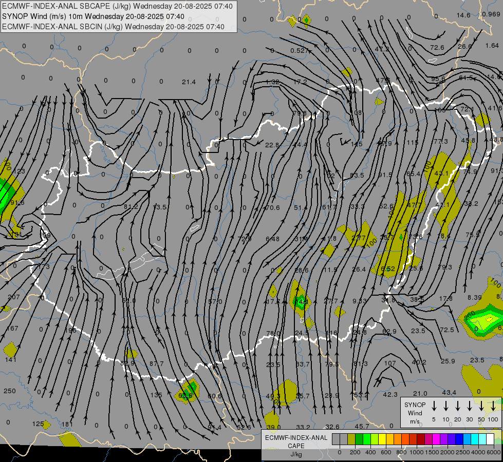The width and height of the screenshot is (503, 462).
Task: Click the 10 m/s wind arrow in the SYNOP Wind legend
Action: 445,406
